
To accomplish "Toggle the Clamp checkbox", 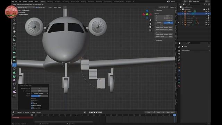I will [32, 103].
